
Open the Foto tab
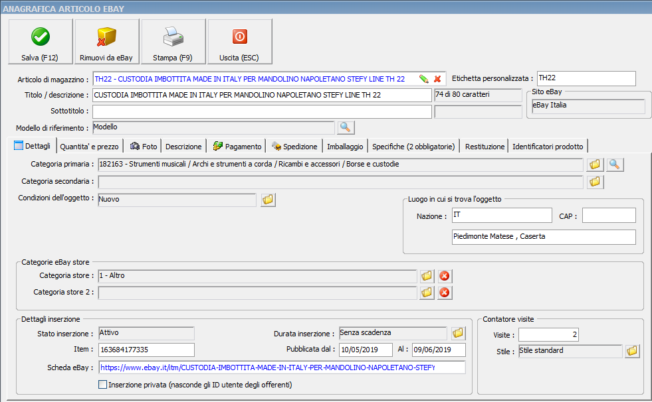pyautogui.click(x=144, y=147)
